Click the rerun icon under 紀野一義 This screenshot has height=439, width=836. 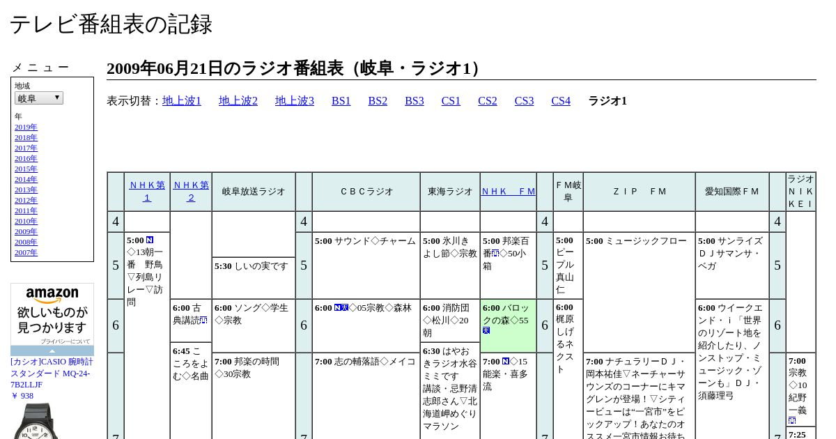792,420
